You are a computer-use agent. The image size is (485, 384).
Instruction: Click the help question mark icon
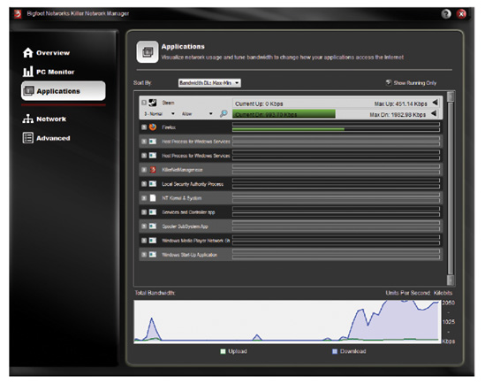(x=446, y=14)
